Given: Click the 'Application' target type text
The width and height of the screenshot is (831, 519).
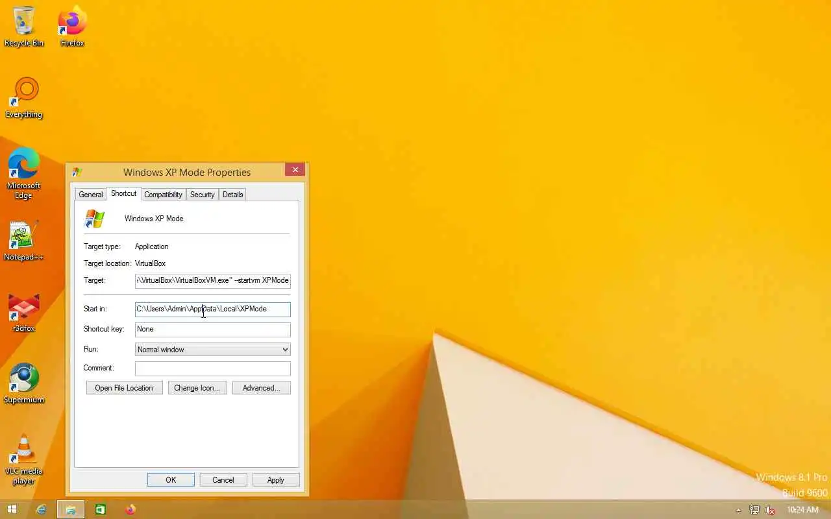Looking at the screenshot, I should pos(152,247).
